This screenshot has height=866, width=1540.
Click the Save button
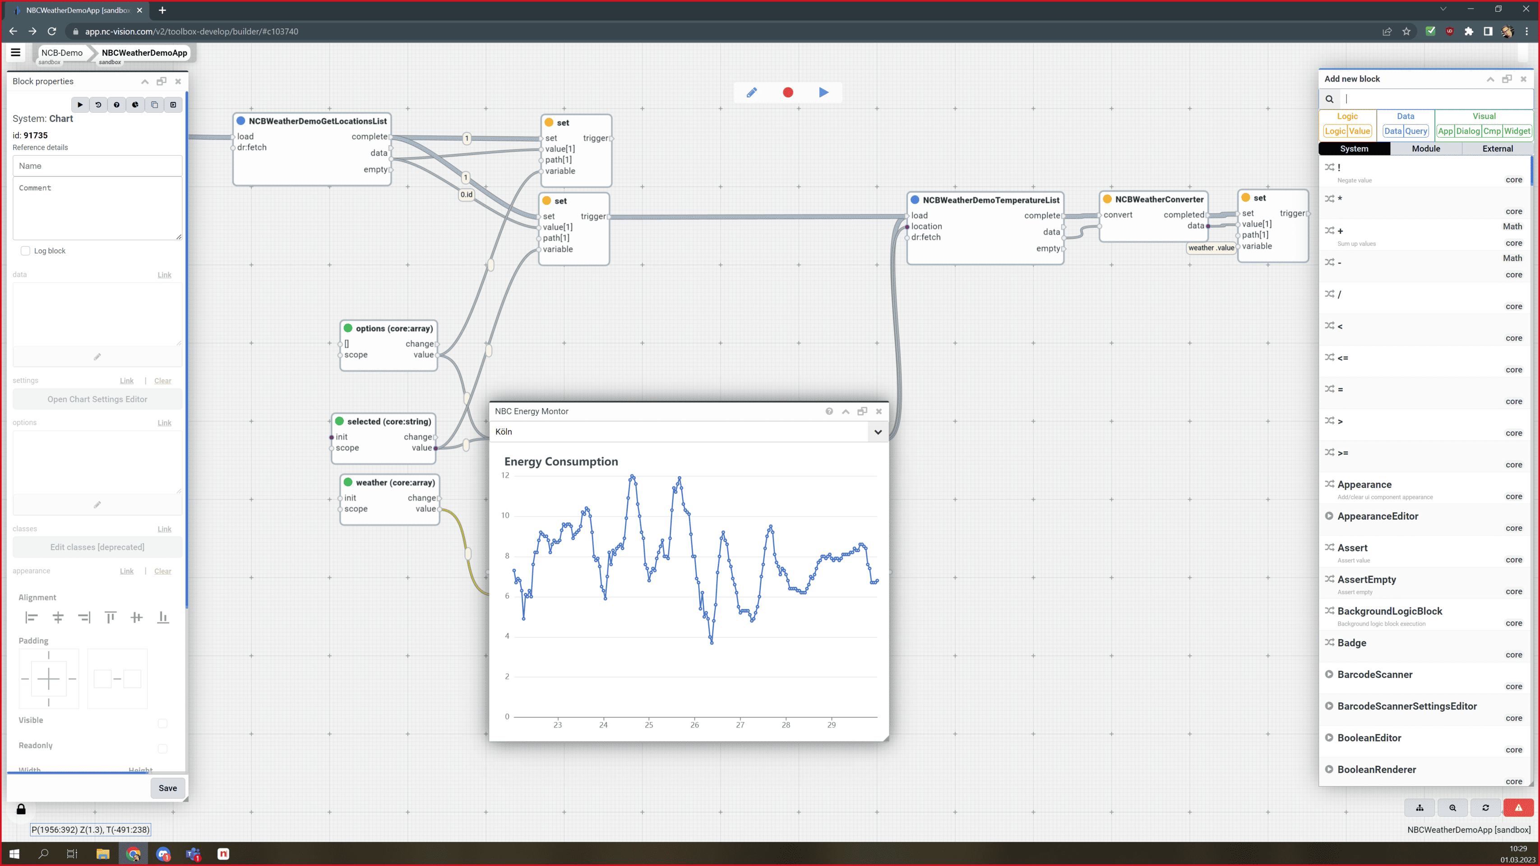(167, 788)
